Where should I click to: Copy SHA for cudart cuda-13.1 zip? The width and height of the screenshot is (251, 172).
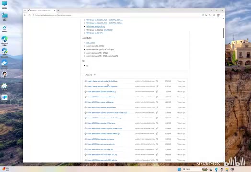tap(157, 86)
